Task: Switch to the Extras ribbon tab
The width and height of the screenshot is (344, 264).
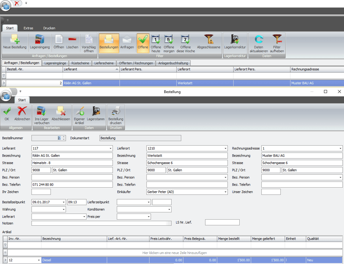Action: point(28,28)
